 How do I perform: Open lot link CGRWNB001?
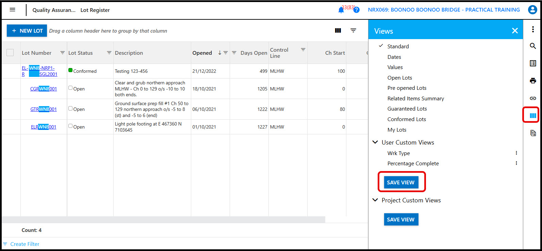44,89
